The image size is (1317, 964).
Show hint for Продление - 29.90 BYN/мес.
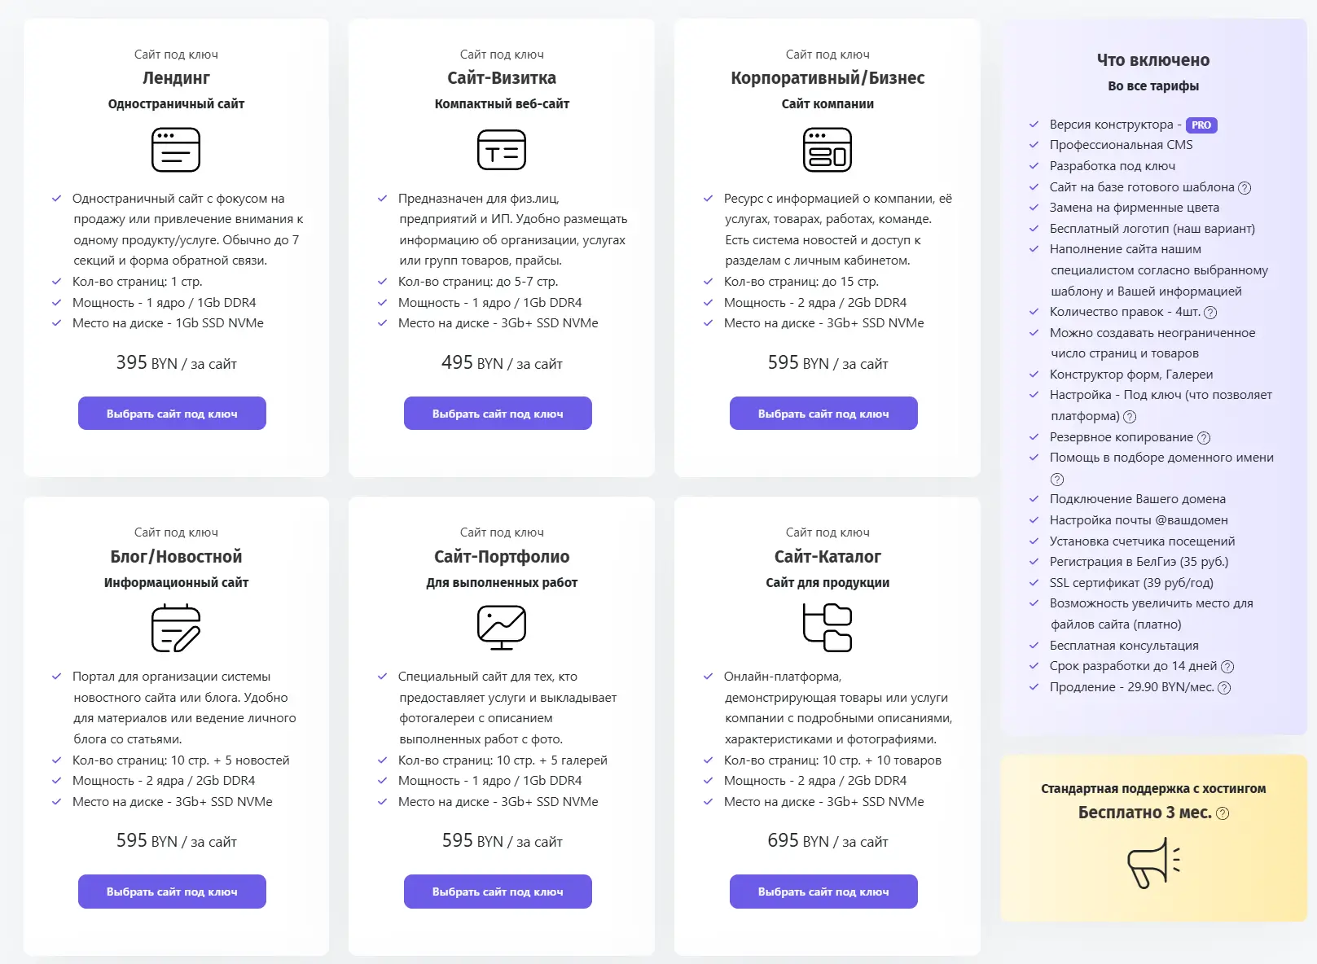point(1224,688)
